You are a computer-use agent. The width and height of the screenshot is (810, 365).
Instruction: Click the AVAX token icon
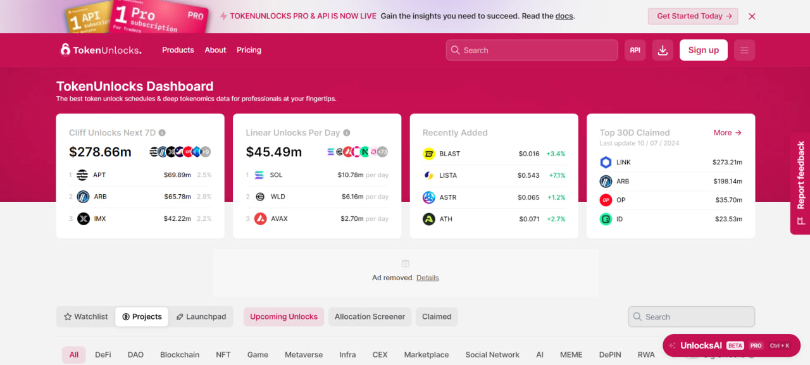tap(260, 219)
